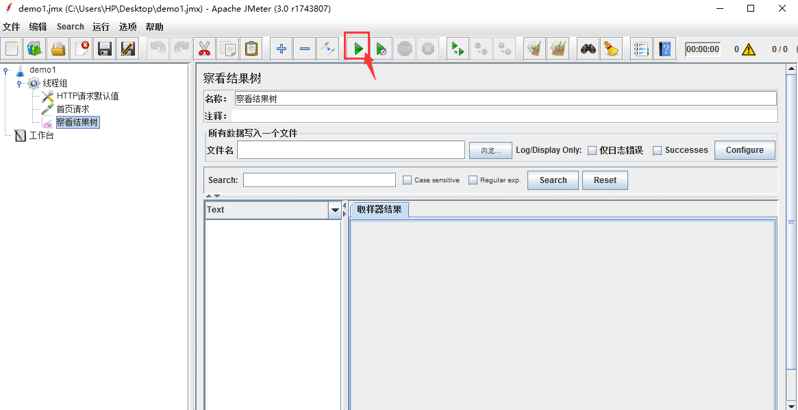
Task: Select the 线程组 tree node
Action: pos(54,83)
